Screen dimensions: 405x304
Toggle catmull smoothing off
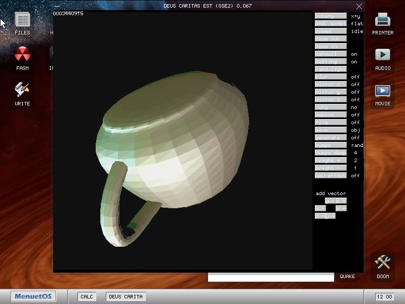(x=330, y=54)
